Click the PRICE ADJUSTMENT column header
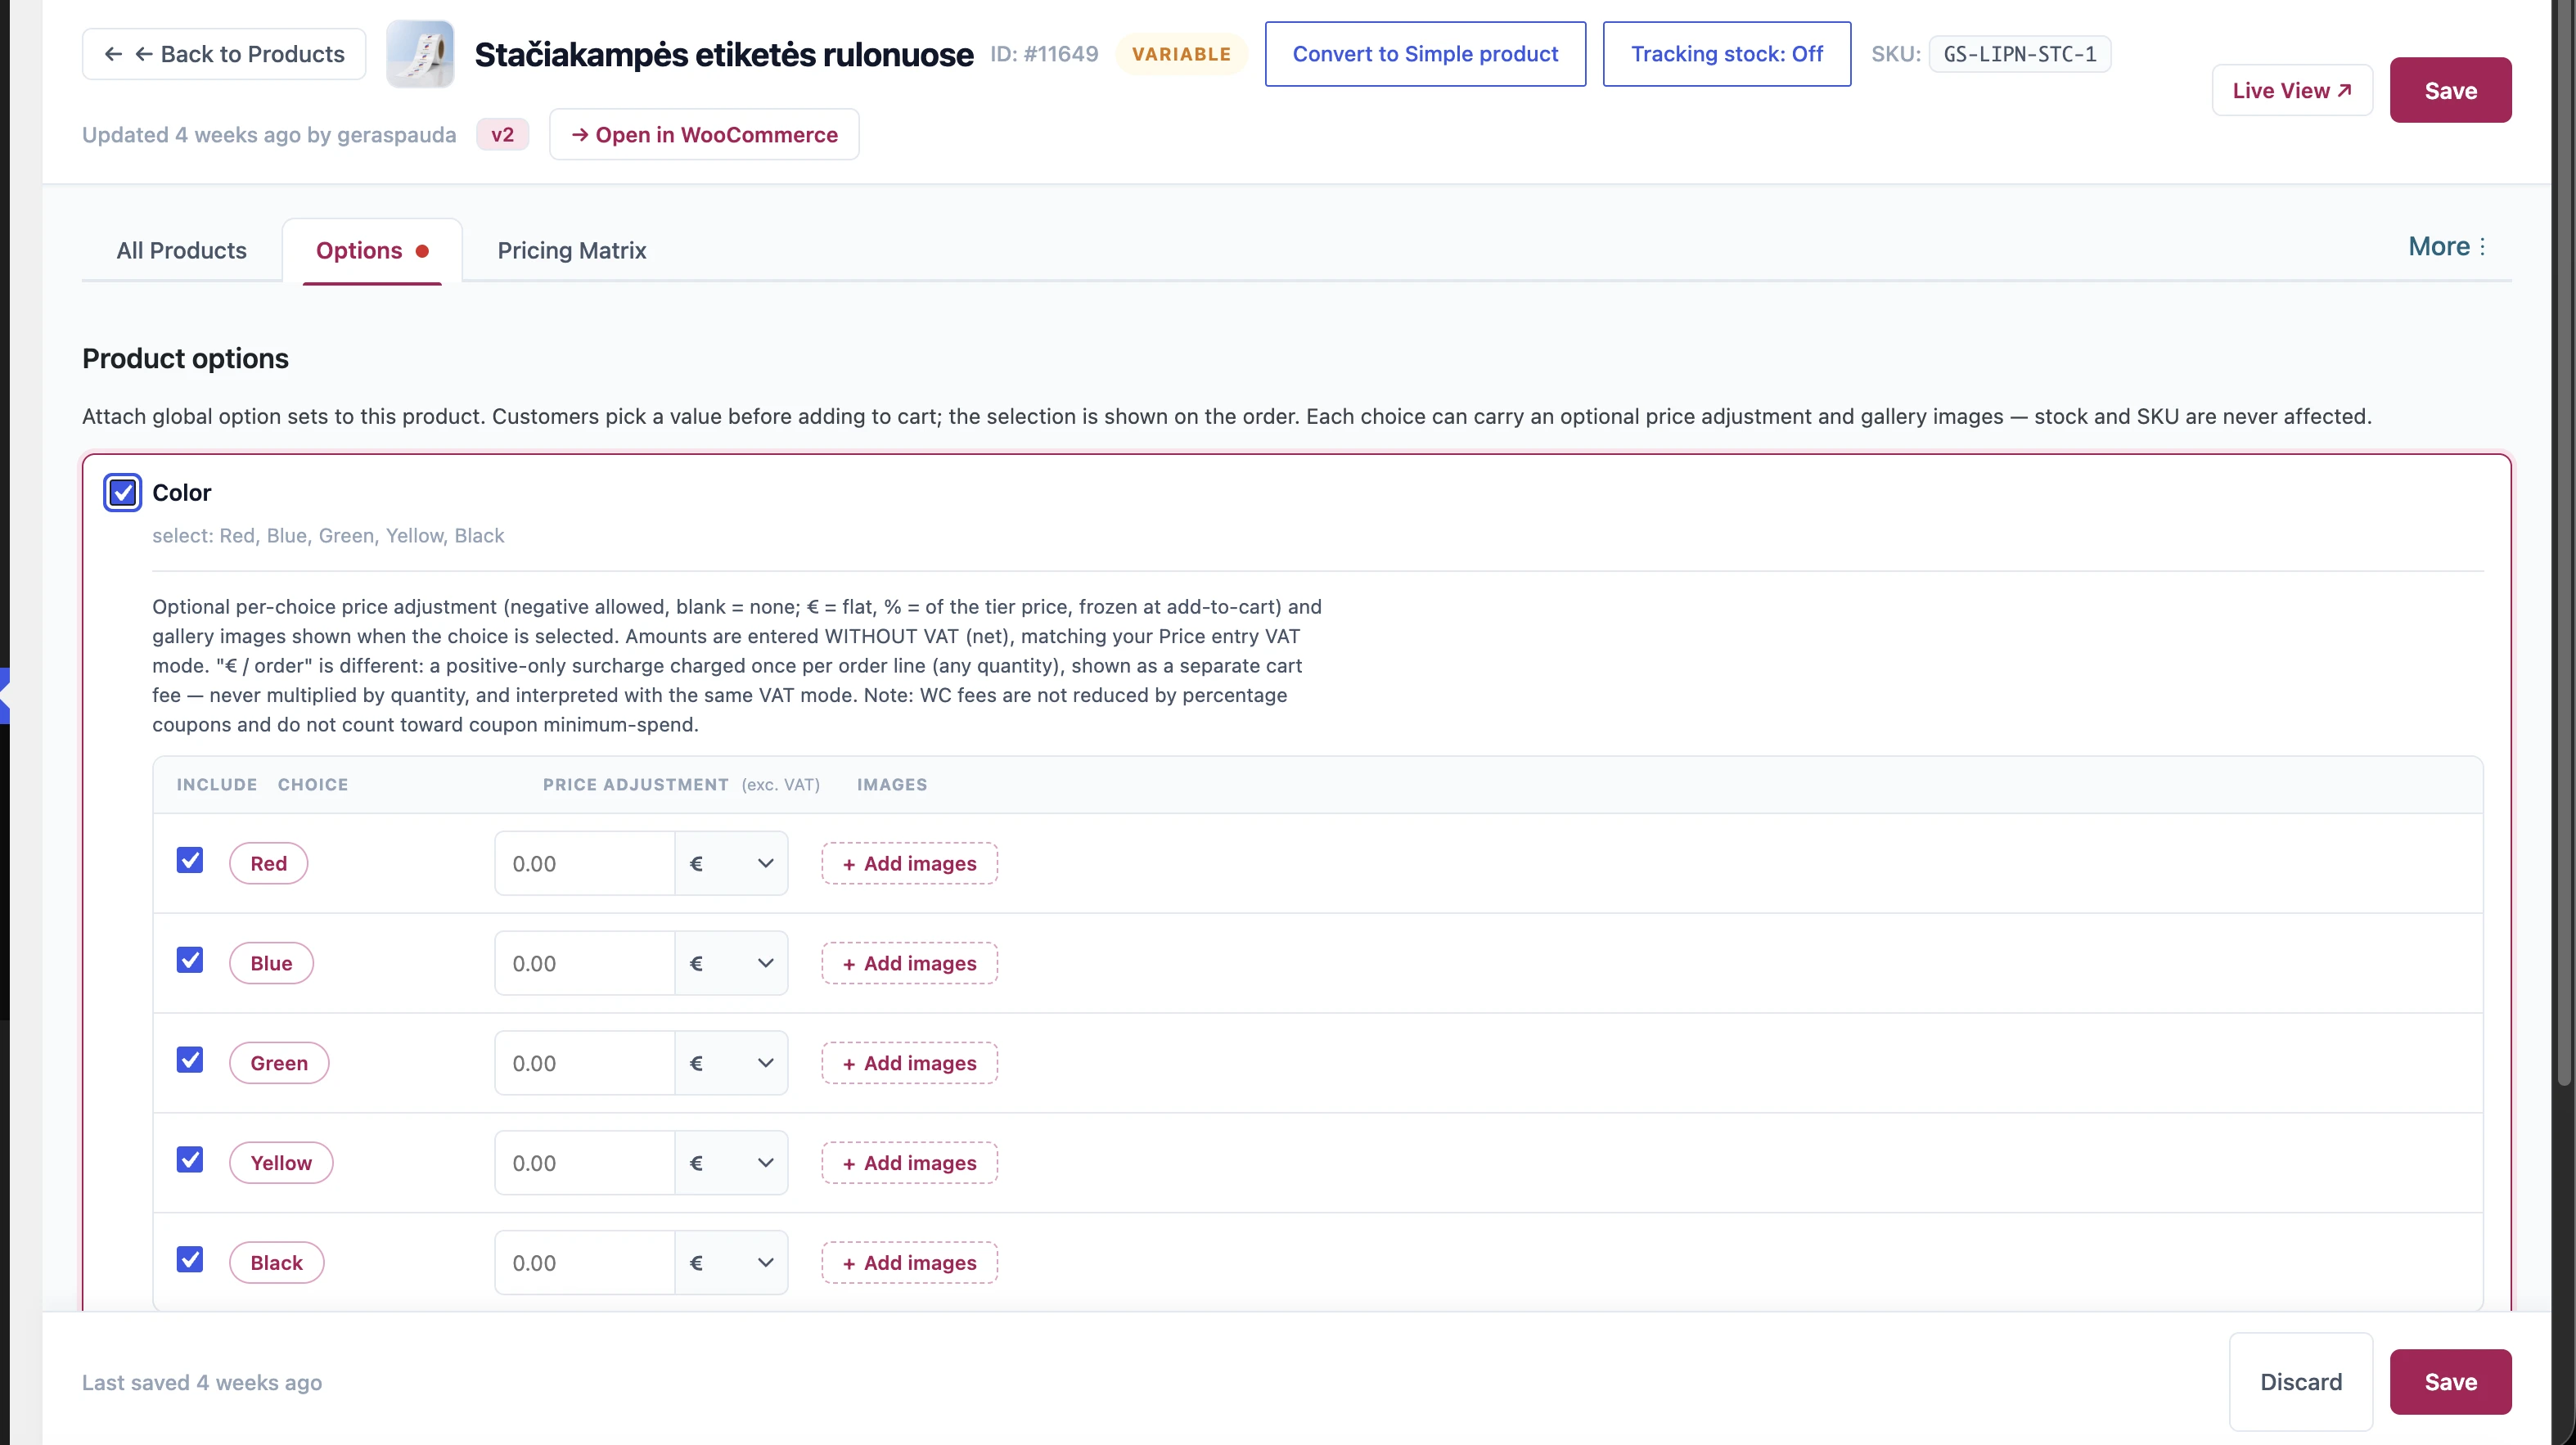The height and width of the screenshot is (1445, 2576). pos(636,784)
